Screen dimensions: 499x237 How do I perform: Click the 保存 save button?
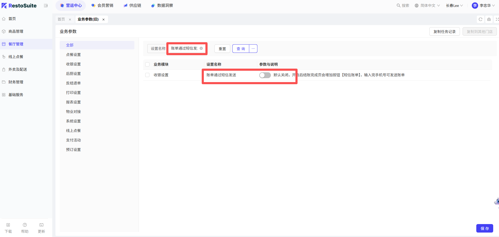click(x=484, y=228)
